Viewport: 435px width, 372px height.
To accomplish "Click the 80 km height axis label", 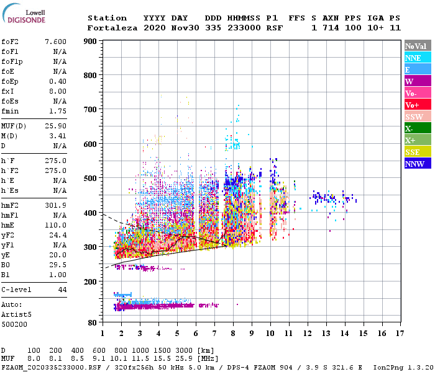I will pyautogui.click(x=93, y=323).
